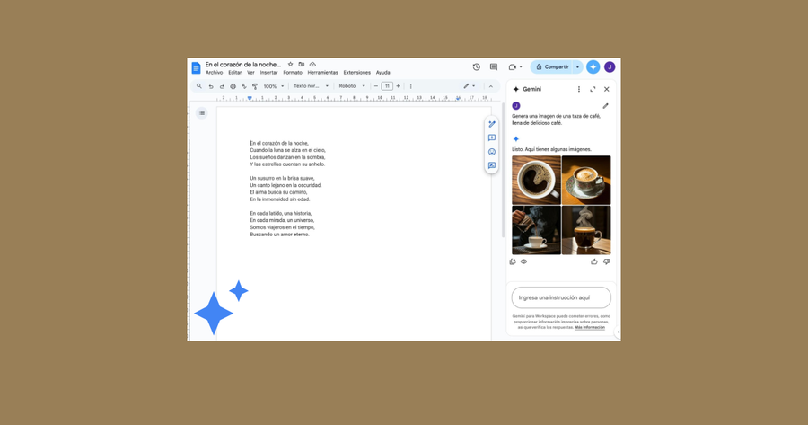This screenshot has width=808, height=425.
Task: Open the Extensiones menu
Action: [356, 73]
